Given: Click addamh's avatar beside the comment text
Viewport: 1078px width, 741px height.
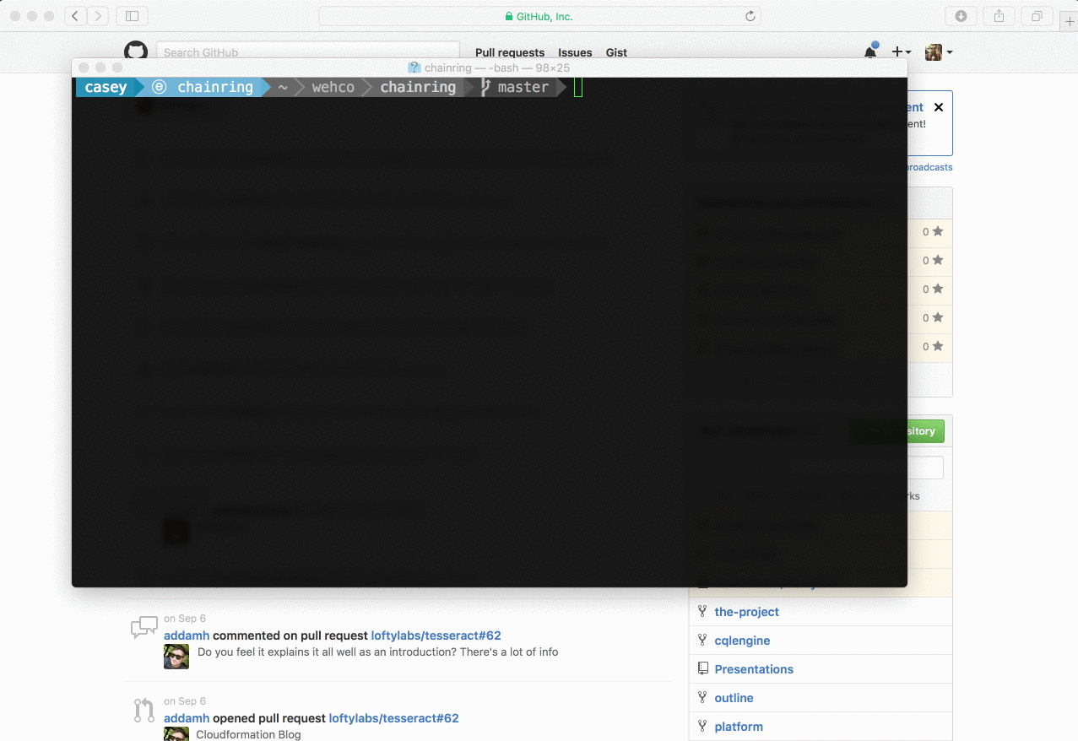Looking at the screenshot, I should point(176,657).
